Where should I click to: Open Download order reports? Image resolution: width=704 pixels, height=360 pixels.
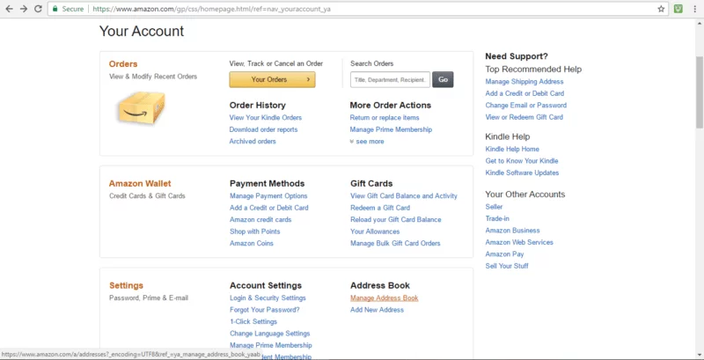point(263,129)
